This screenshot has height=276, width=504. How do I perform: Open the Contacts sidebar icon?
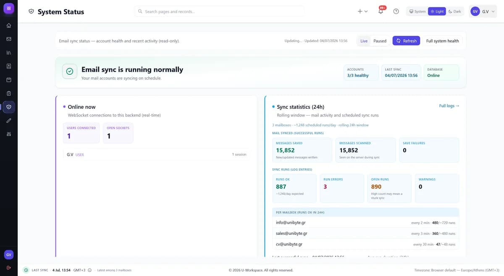[9, 66]
